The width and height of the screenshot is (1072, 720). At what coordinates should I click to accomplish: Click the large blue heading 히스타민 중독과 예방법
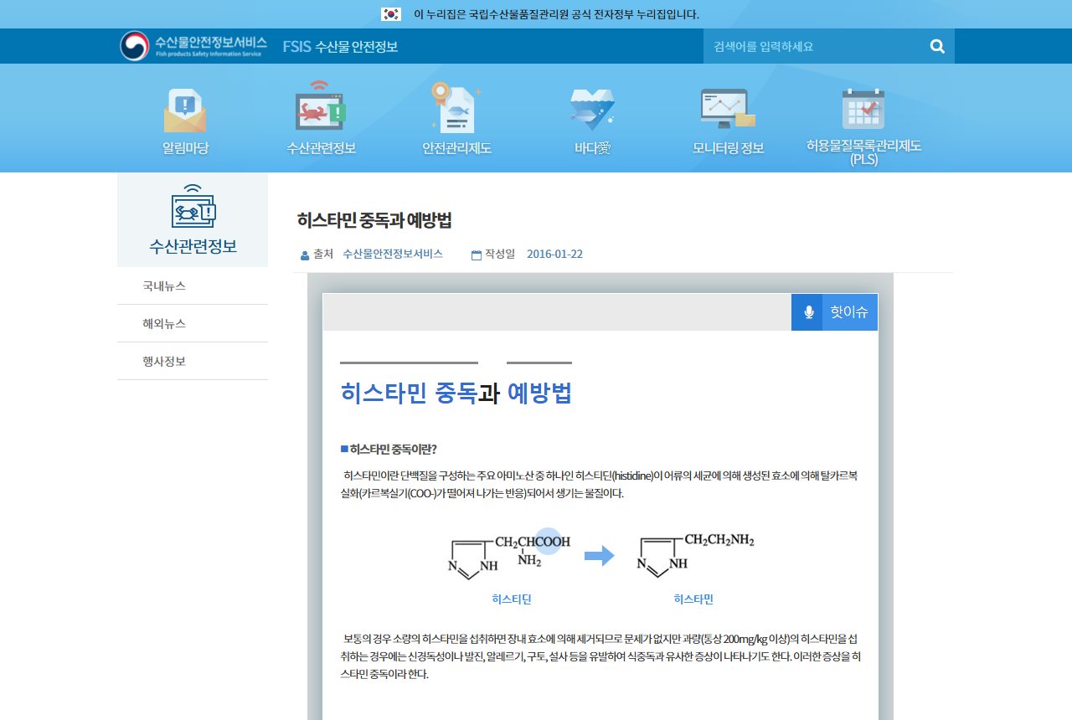click(x=456, y=393)
